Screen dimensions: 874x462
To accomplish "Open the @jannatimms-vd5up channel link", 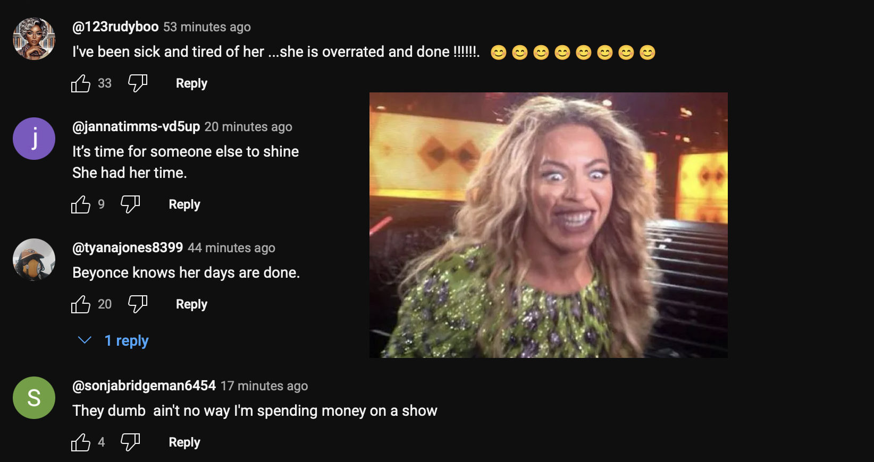I will [x=136, y=126].
